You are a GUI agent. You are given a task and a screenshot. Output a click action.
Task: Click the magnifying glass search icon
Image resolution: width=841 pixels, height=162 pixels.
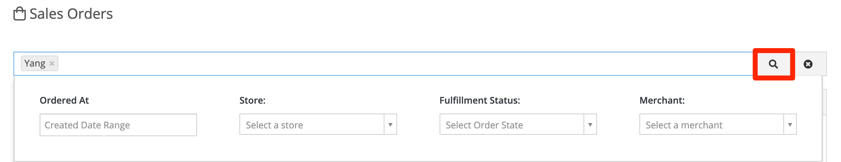coord(773,64)
